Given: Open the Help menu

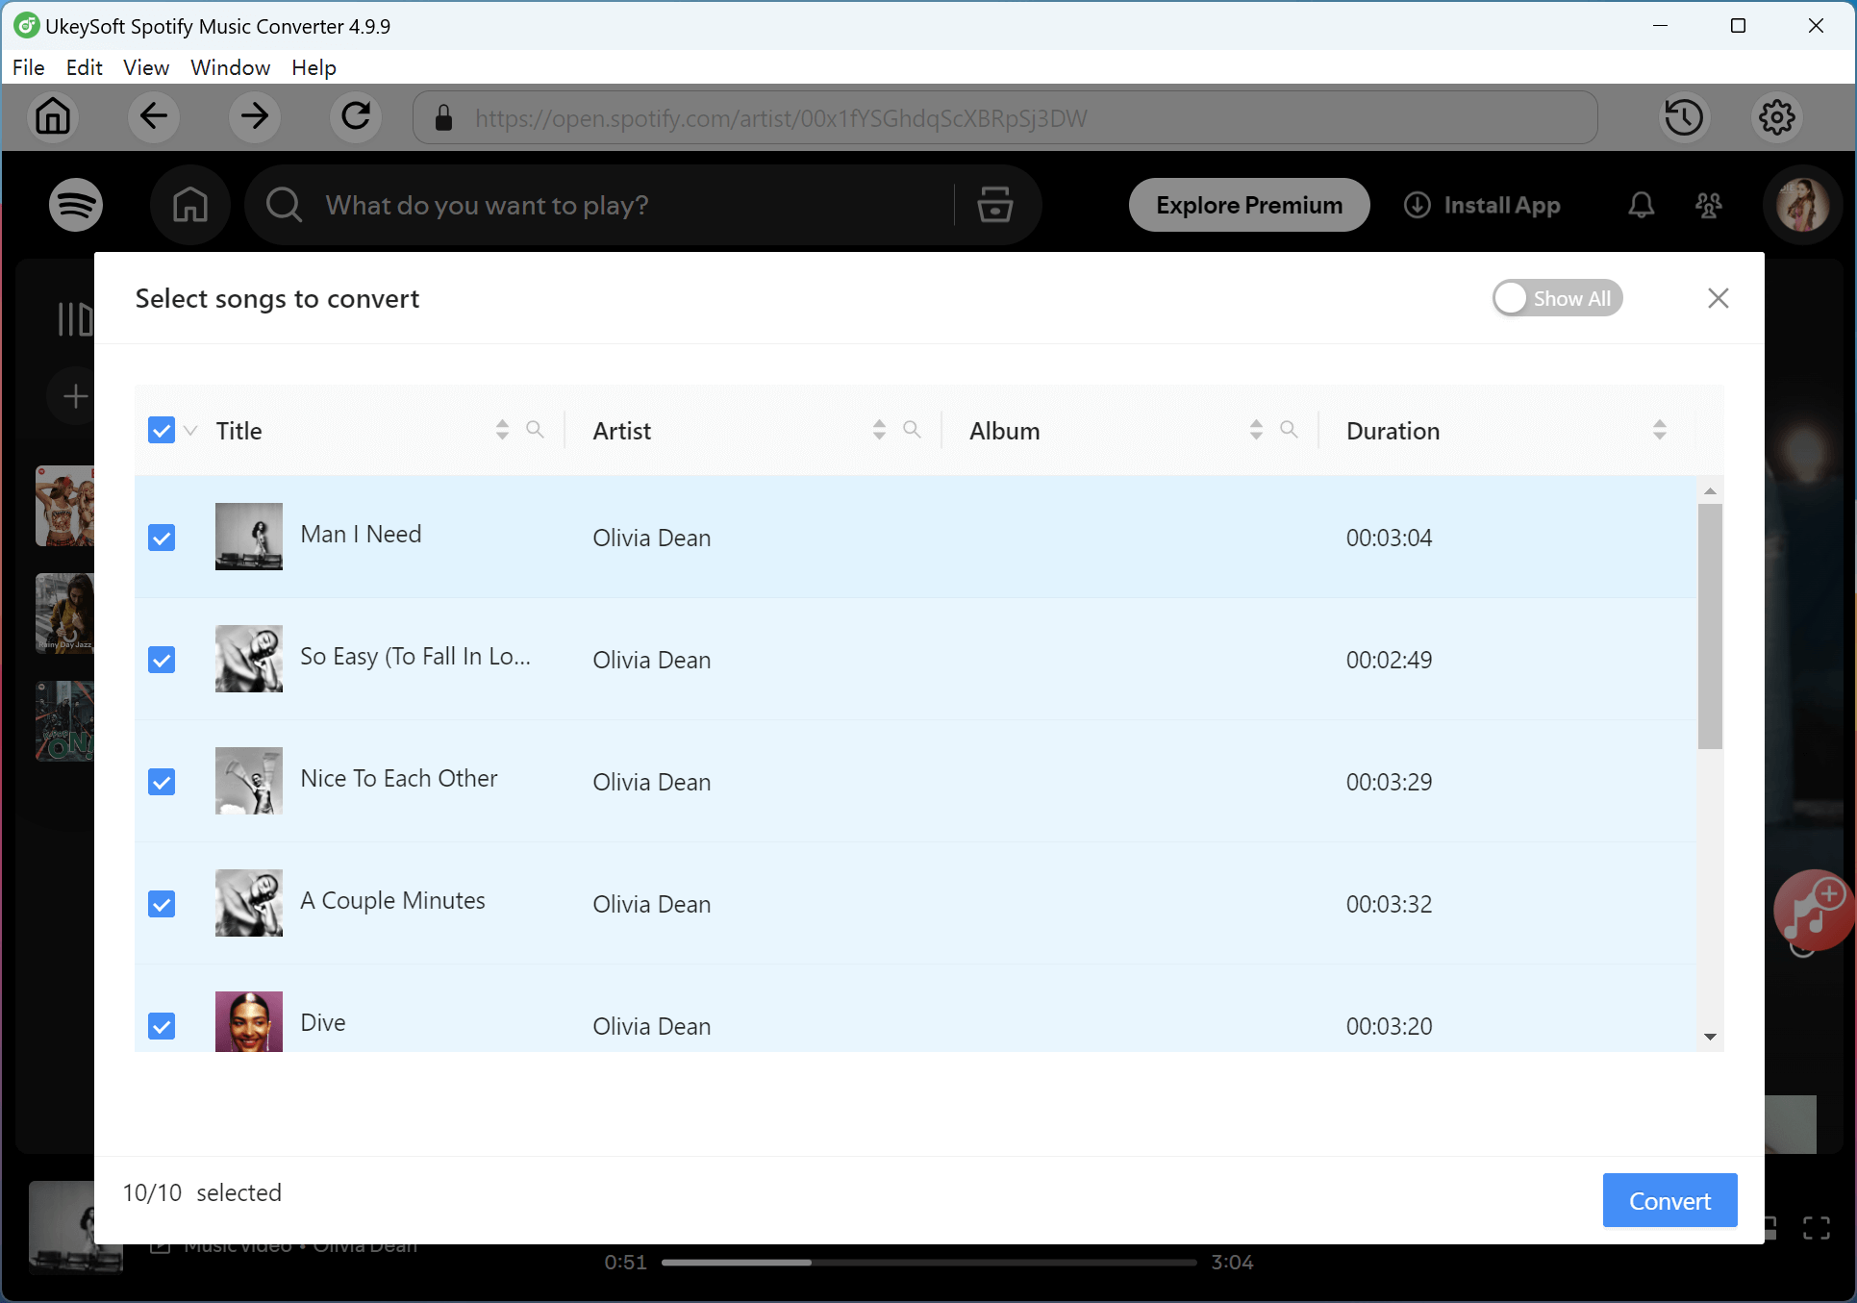Looking at the screenshot, I should (313, 67).
